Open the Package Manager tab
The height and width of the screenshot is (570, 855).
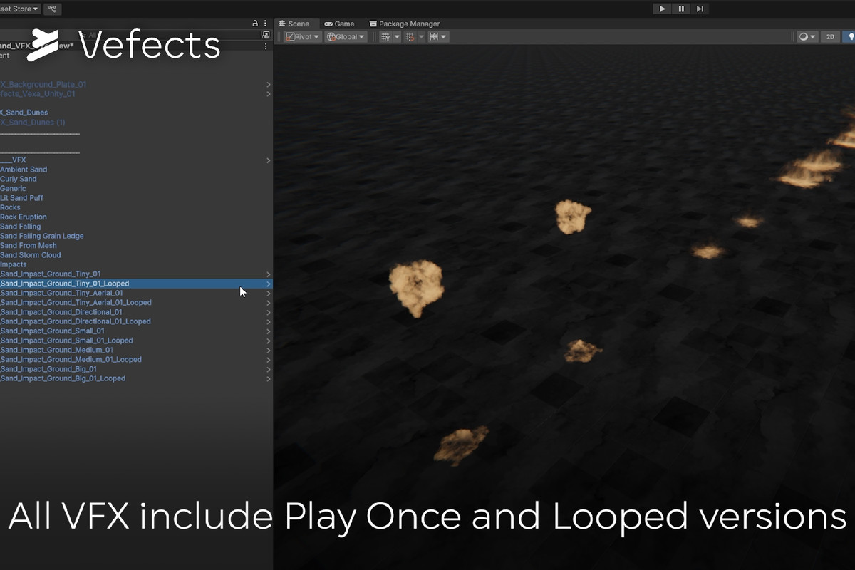(x=405, y=24)
